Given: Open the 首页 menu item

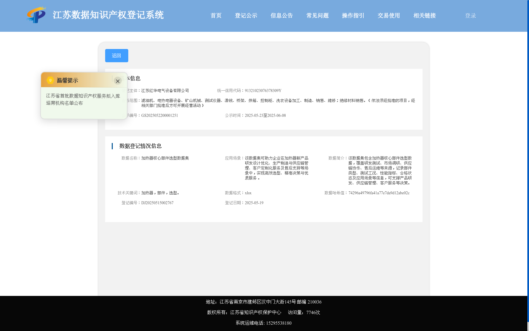Looking at the screenshot, I should [216, 16].
